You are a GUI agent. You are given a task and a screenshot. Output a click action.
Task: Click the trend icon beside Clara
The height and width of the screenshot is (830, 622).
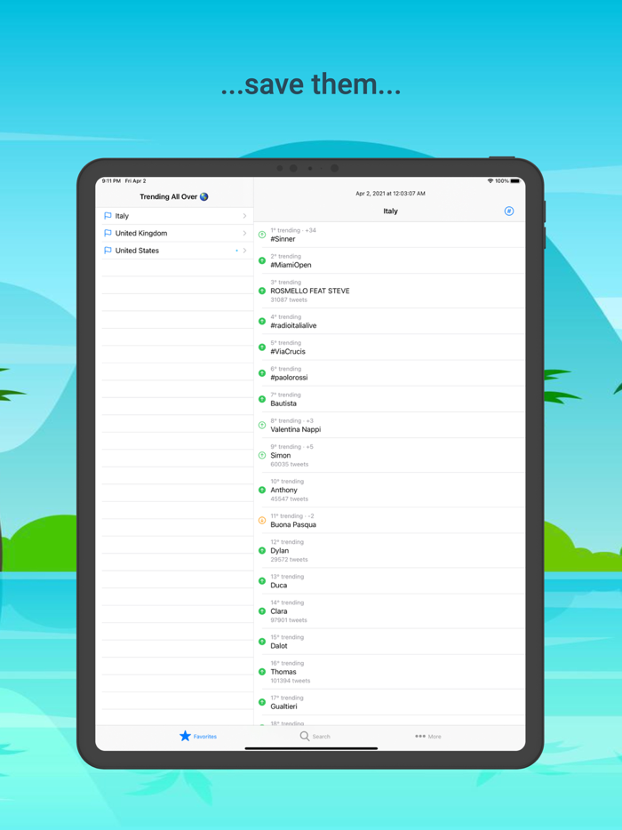[x=262, y=611]
